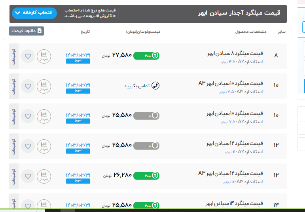The width and height of the screenshot is (305, 212).
Task: Click green 200 change badge on 26,280 price
Action: click(146, 175)
